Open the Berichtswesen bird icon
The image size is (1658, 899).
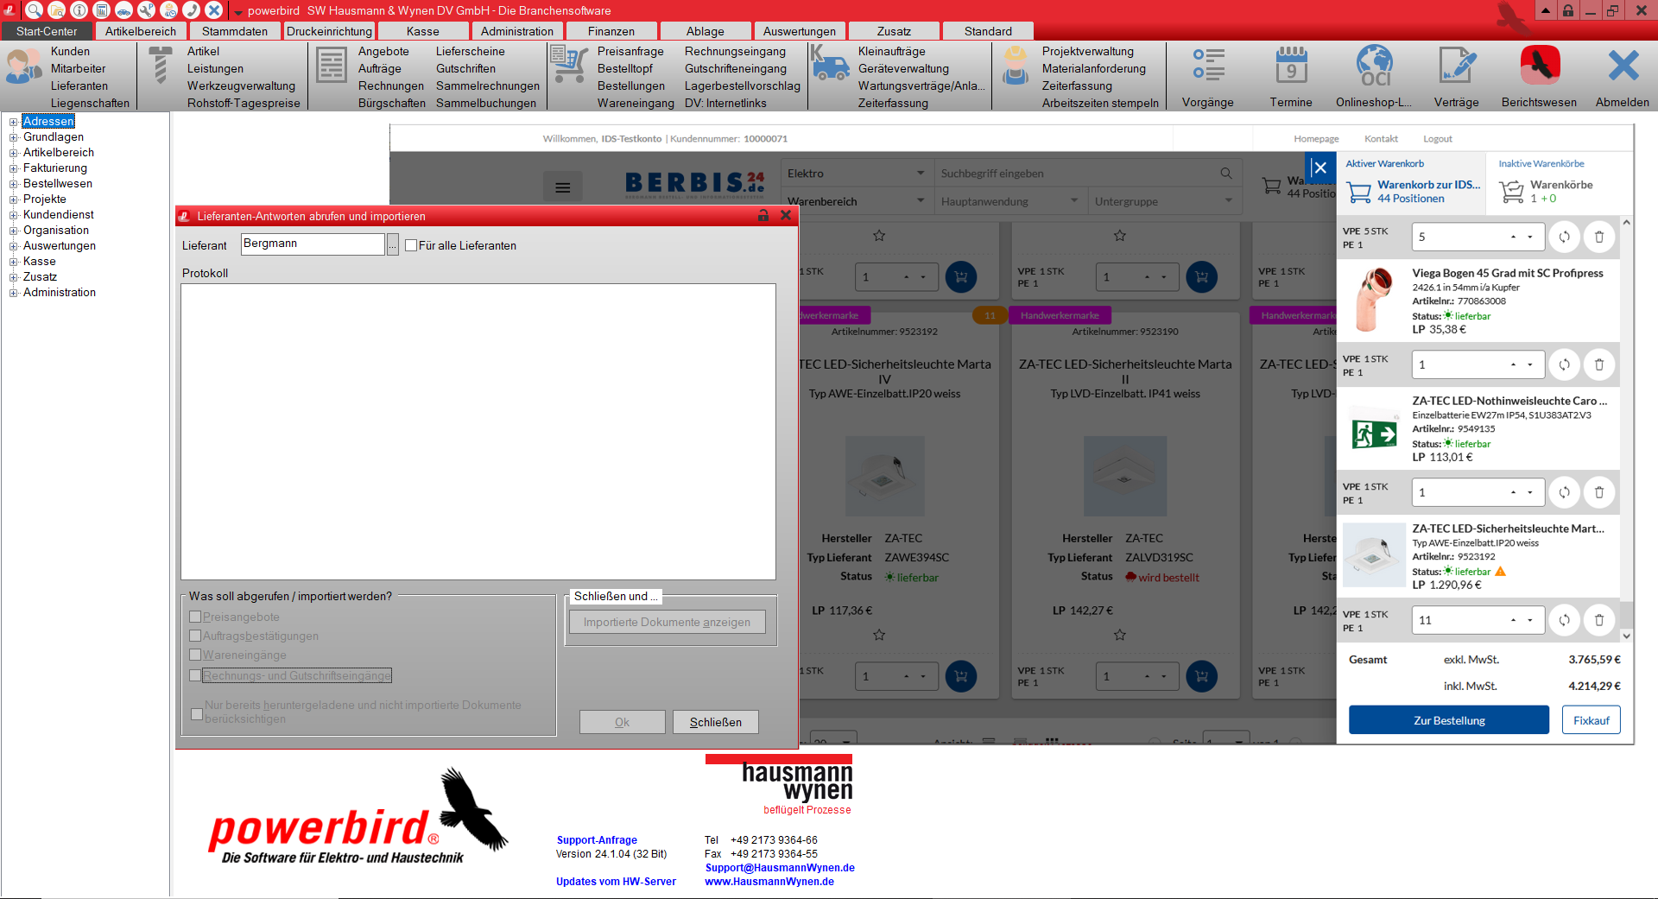(x=1540, y=66)
